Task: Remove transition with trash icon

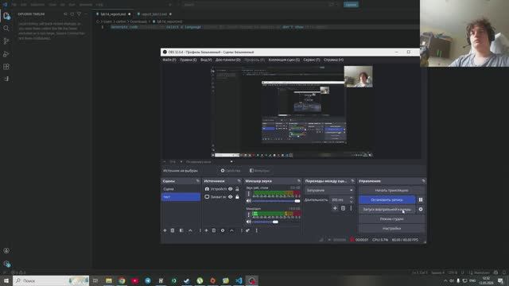Action: [x=343, y=208]
